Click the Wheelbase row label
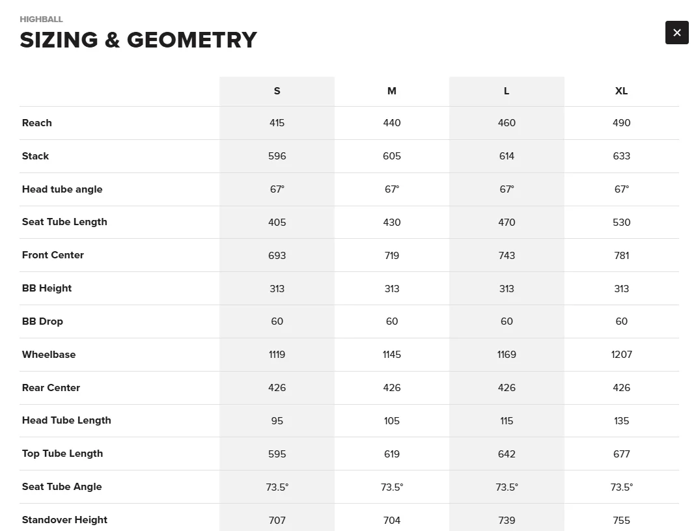Screen dimensions: 696x531 tap(49, 355)
